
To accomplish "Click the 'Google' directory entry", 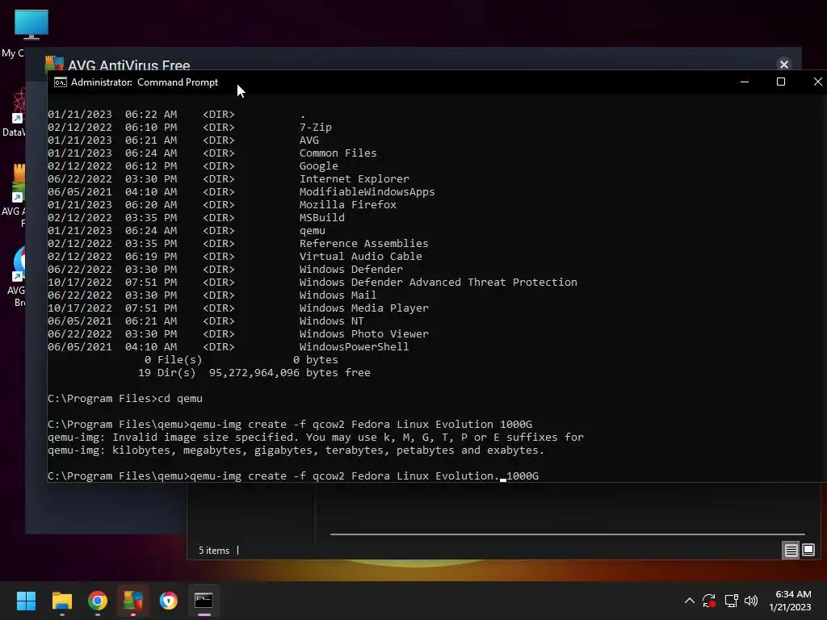I will [x=318, y=166].
